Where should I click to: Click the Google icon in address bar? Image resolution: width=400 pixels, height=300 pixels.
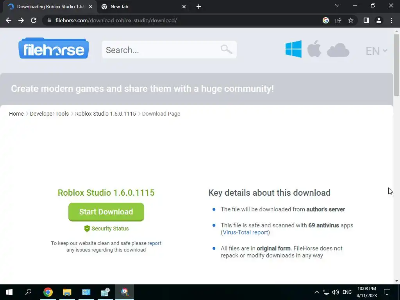pyautogui.click(x=325, y=20)
